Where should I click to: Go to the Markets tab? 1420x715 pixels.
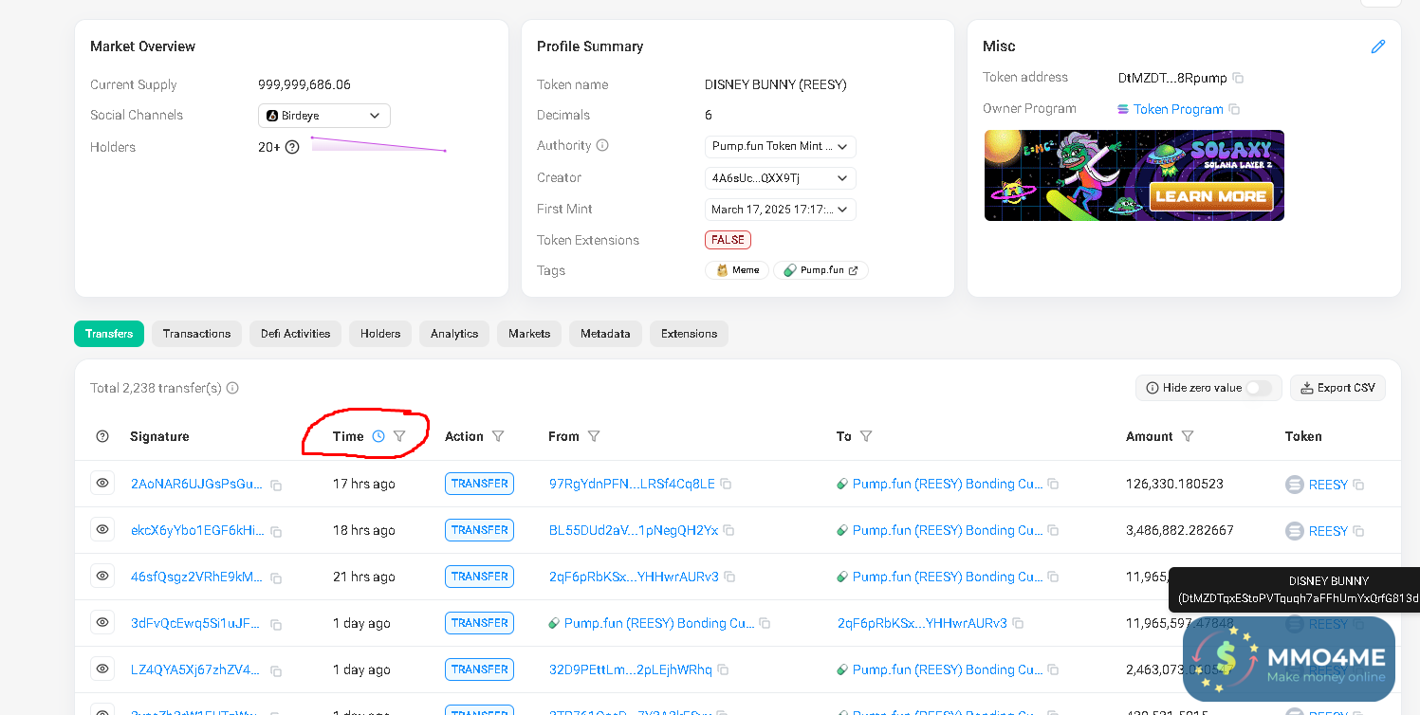[529, 334]
